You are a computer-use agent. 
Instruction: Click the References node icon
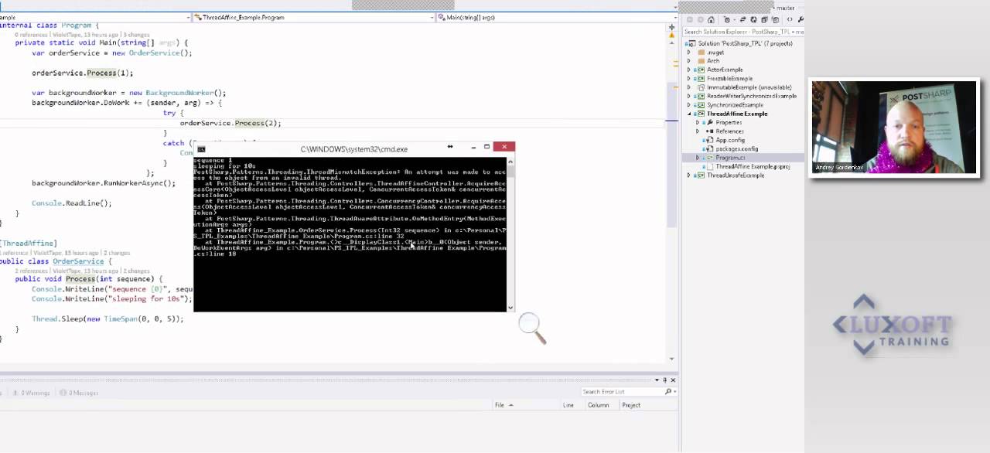pyautogui.click(x=710, y=131)
